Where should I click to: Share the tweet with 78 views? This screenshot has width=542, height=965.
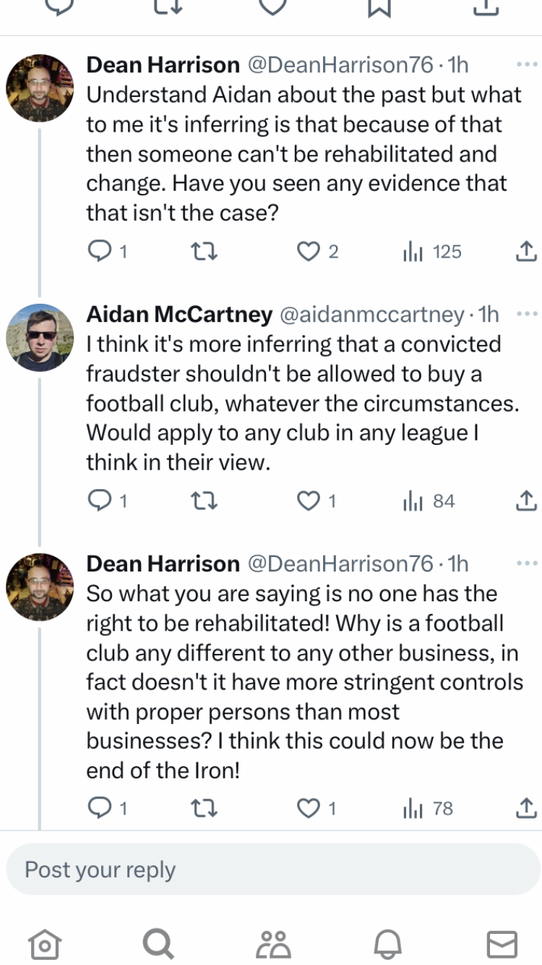pyautogui.click(x=527, y=808)
